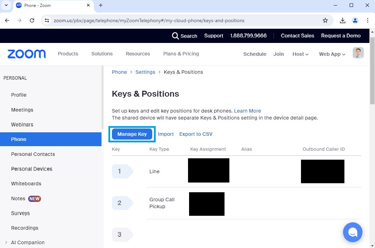The image size is (375, 248).
Task: Go forward with the browser arrow
Action: [x=19, y=20]
